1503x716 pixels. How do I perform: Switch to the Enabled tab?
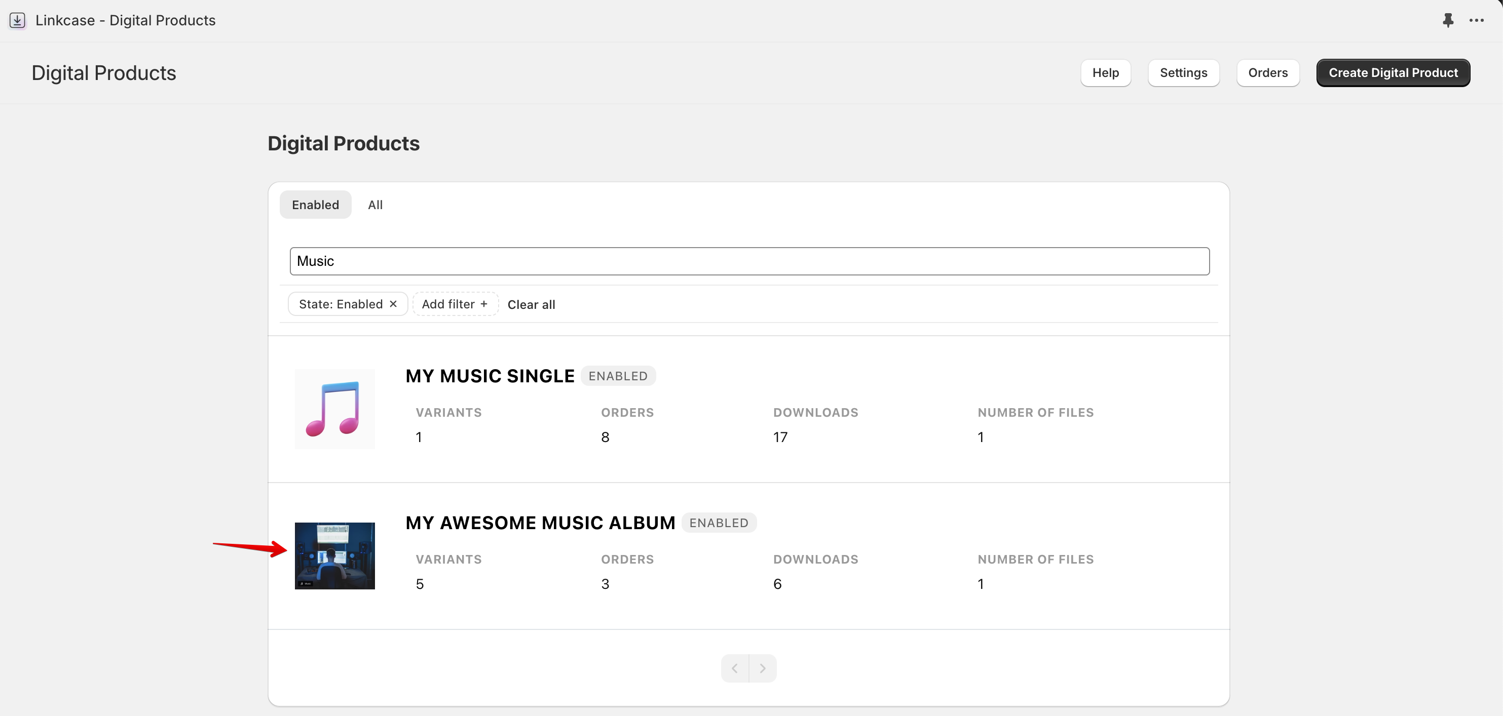[315, 204]
